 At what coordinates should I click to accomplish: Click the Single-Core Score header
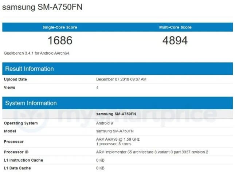(x=60, y=27)
